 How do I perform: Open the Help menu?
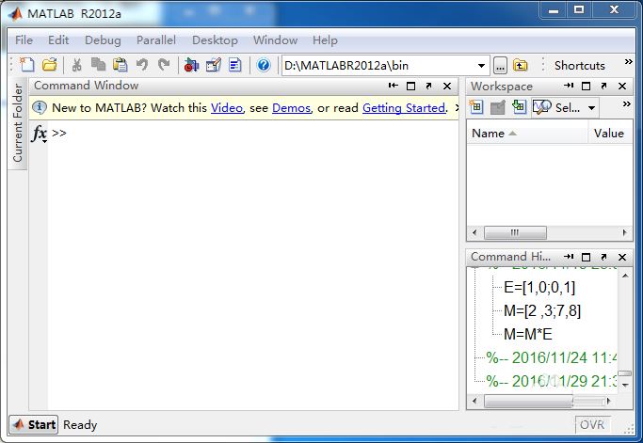click(325, 40)
